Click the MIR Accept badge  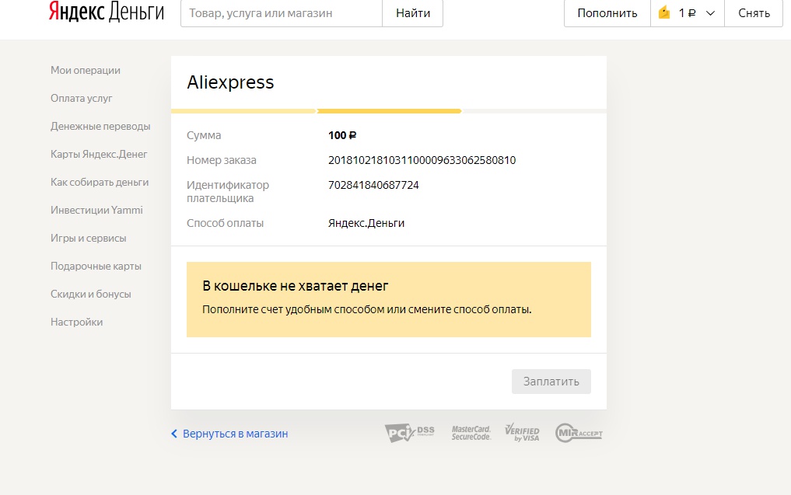579,433
